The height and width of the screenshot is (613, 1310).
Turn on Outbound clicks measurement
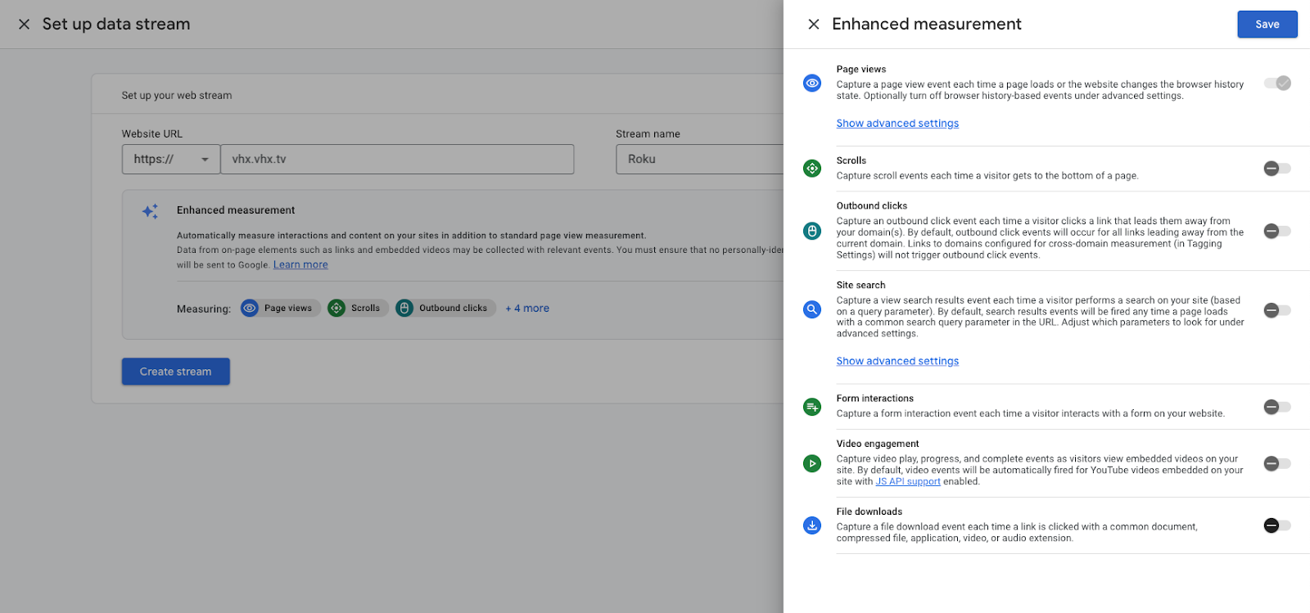point(1276,232)
